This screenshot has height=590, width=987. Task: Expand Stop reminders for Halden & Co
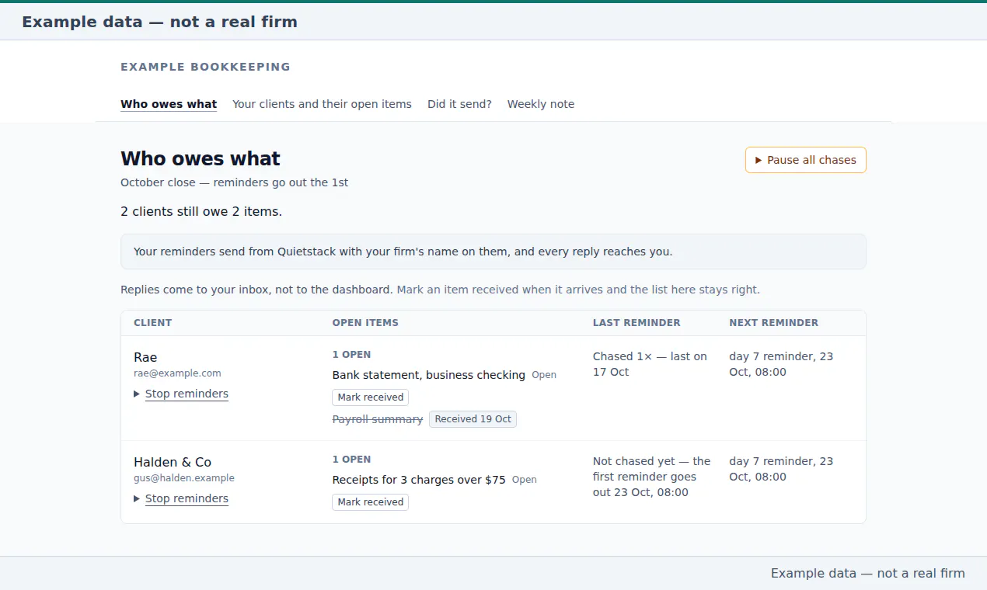(181, 498)
